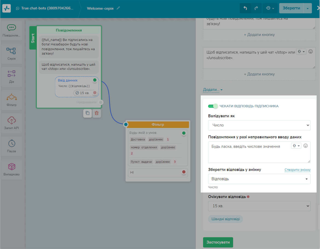Image resolution: width=320 pixels, height=249 pixels.
Task: Add a Фільтр block from sidebar
Action: (x=11, y=100)
